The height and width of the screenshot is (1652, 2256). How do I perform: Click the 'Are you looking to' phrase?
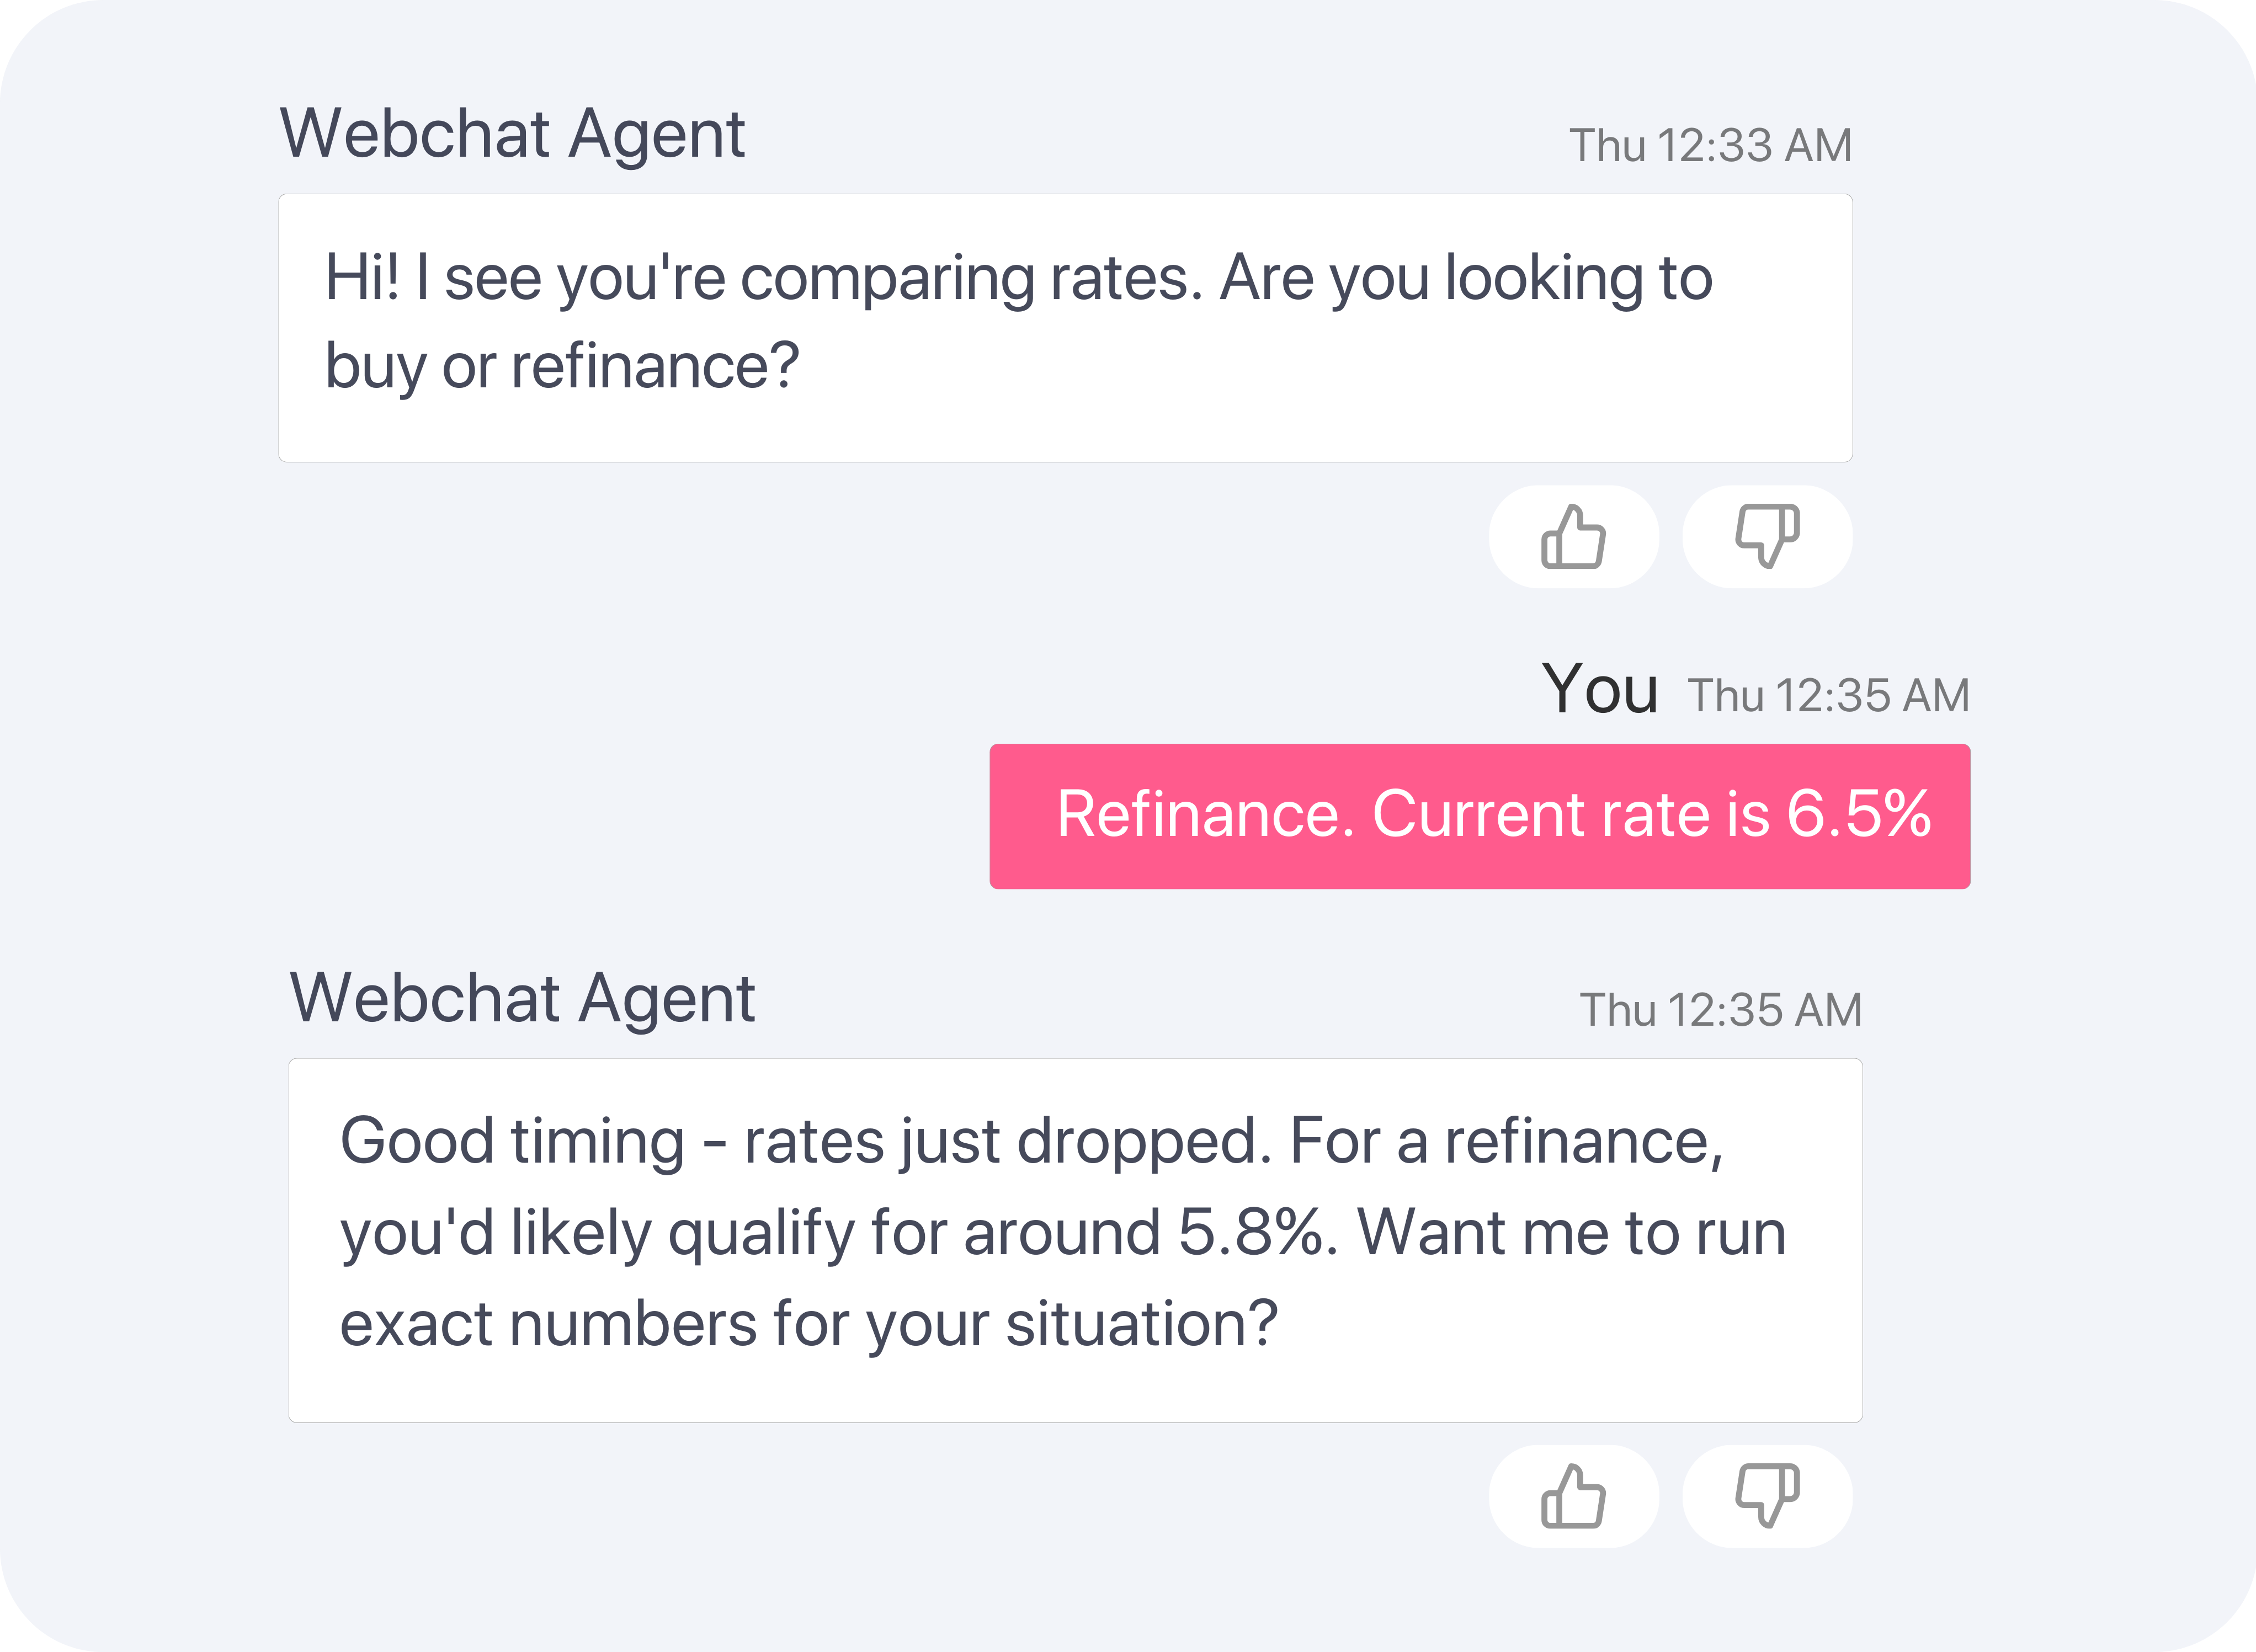click(1466, 277)
